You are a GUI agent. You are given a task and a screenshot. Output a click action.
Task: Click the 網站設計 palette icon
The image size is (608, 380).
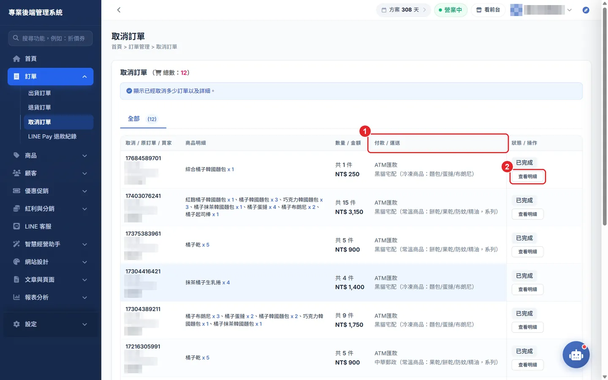click(x=16, y=262)
